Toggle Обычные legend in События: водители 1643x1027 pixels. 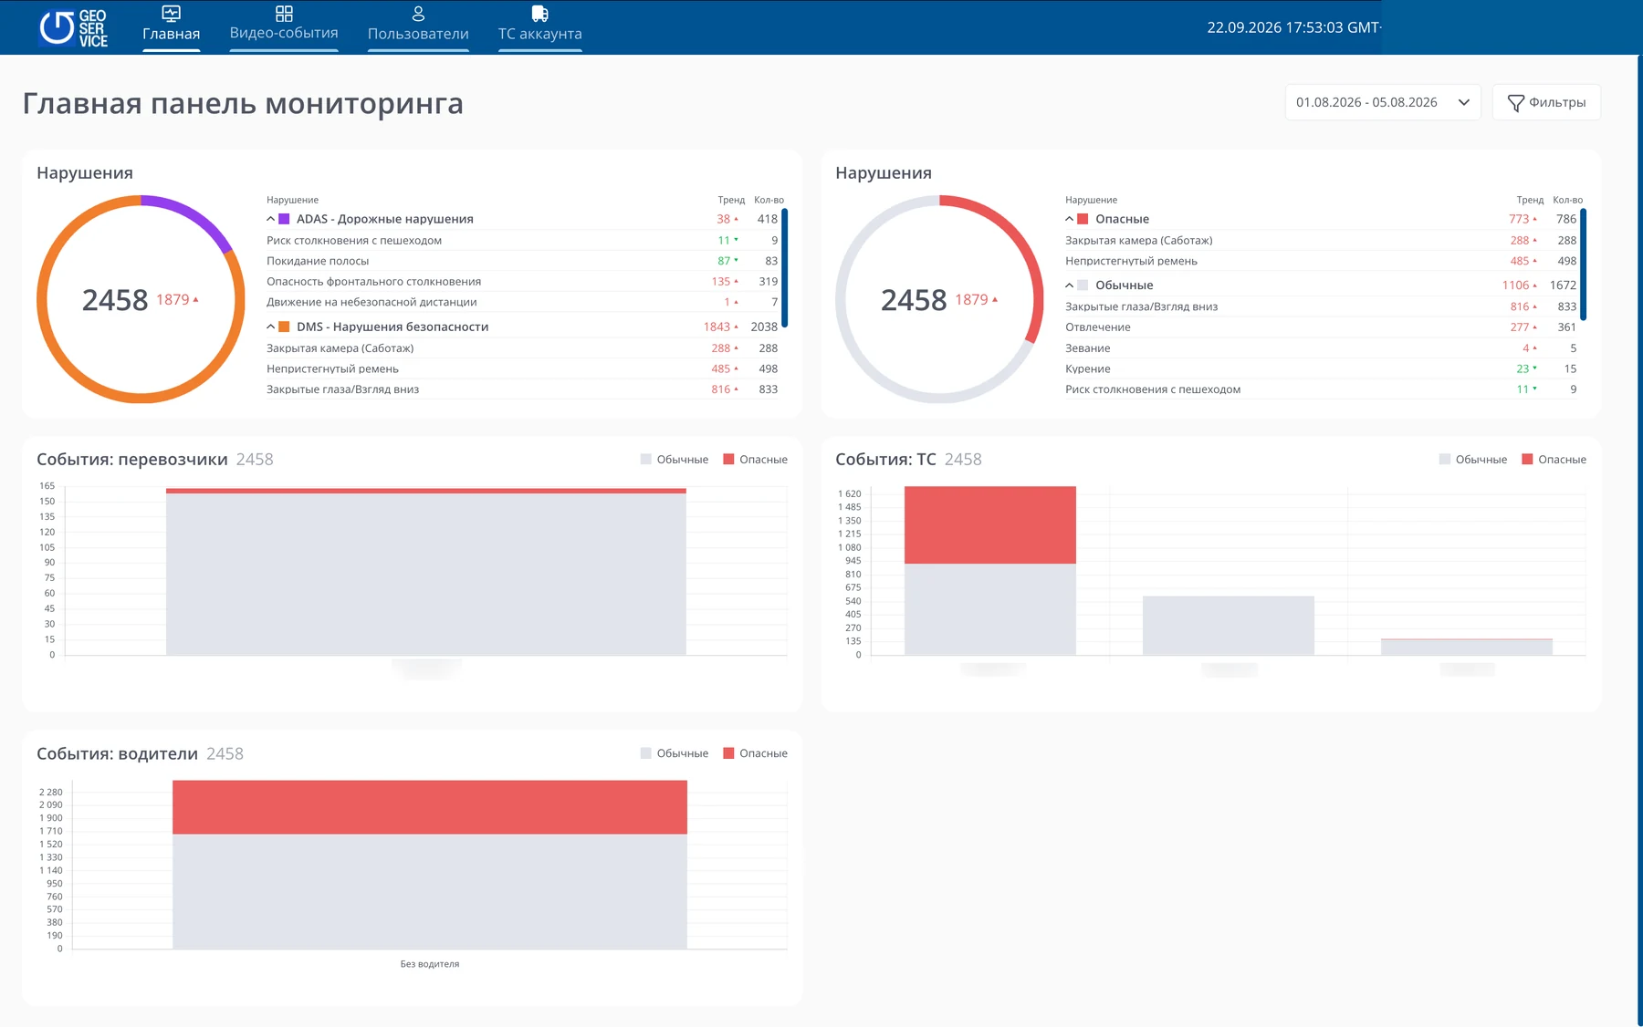675,753
